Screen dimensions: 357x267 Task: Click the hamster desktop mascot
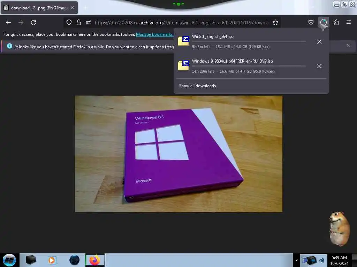coord(340,229)
